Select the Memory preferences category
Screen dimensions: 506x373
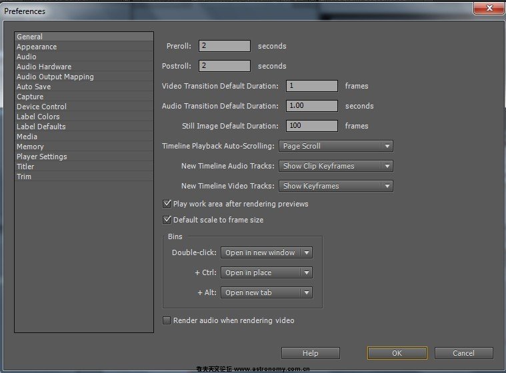30,147
